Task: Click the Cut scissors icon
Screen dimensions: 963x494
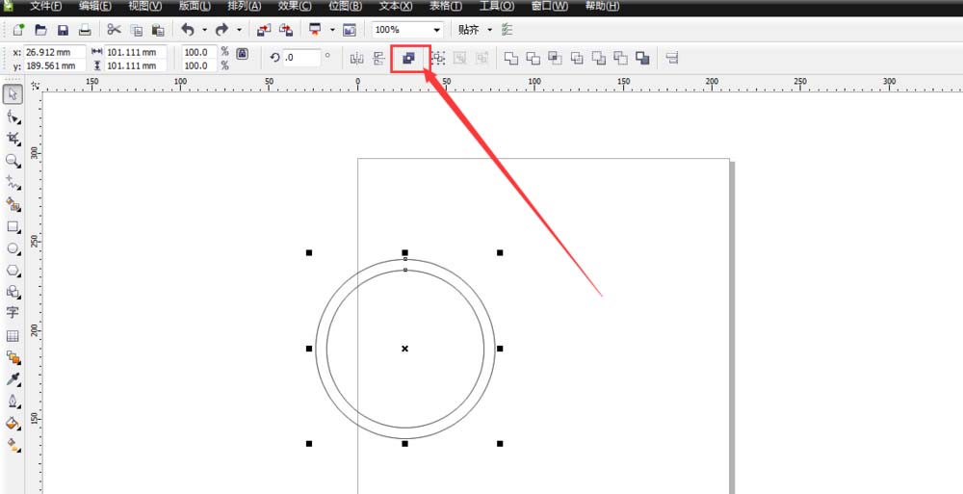Action: tap(115, 30)
